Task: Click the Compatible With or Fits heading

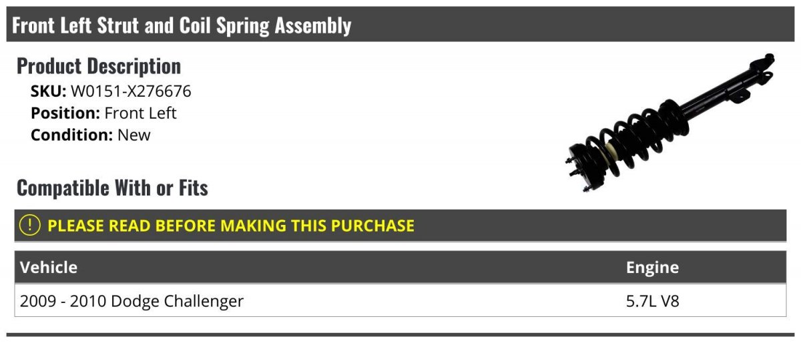Action: coord(112,188)
